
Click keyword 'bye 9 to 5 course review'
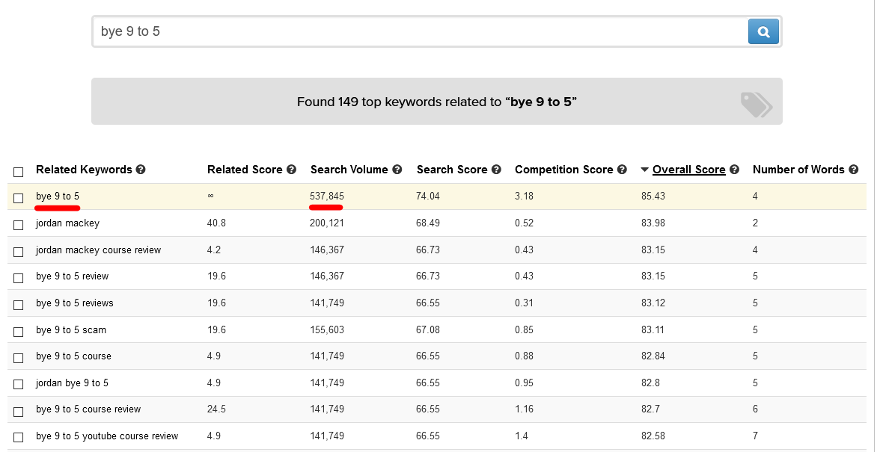(x=88, y=409)
